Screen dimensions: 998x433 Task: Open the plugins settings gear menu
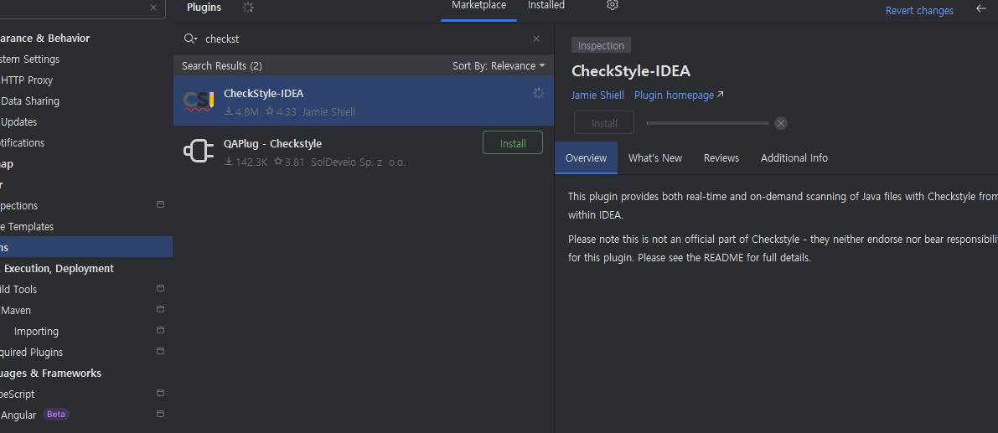click(613, 5)
